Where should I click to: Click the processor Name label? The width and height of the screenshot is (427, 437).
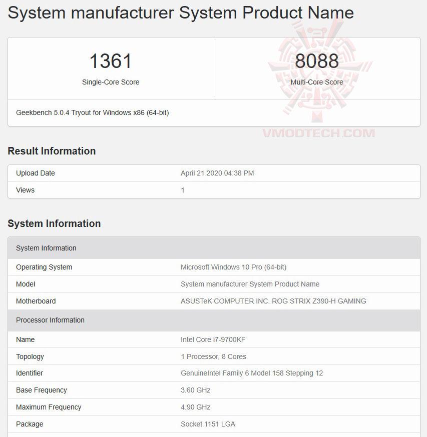(x=26, y=339)
